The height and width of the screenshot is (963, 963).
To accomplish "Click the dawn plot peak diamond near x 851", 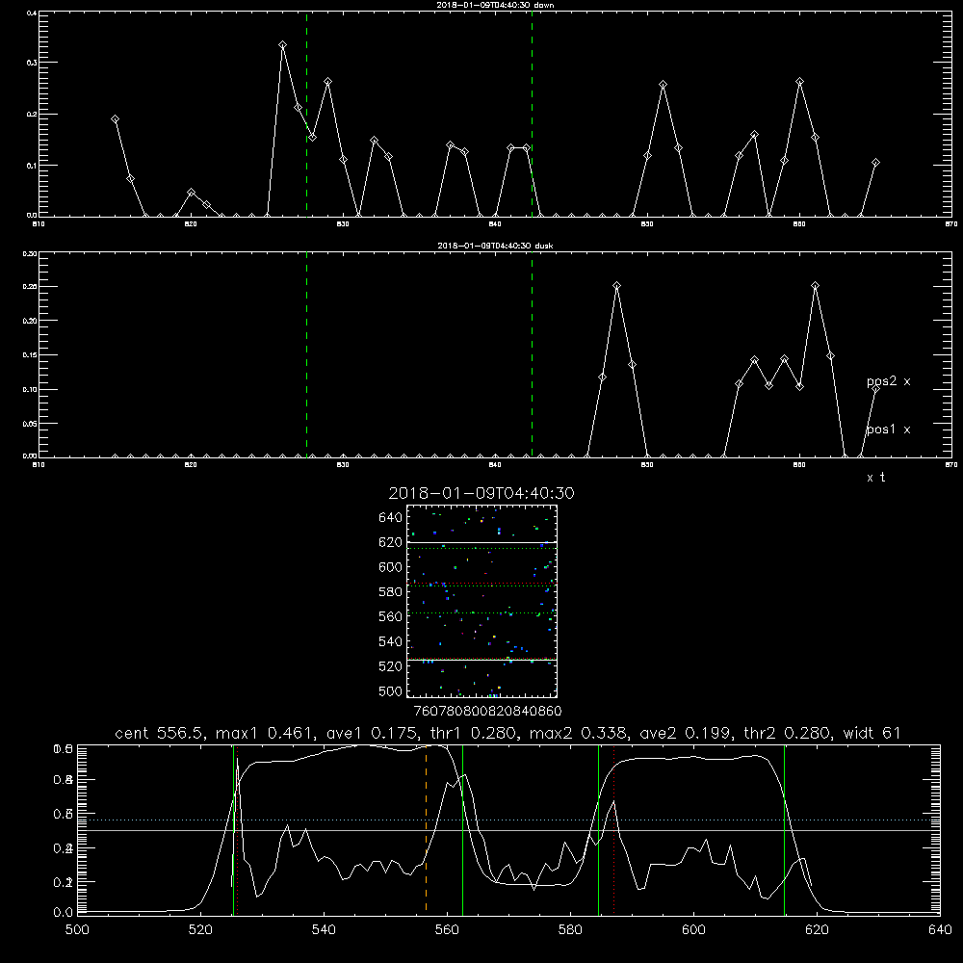I will point(663,84).
